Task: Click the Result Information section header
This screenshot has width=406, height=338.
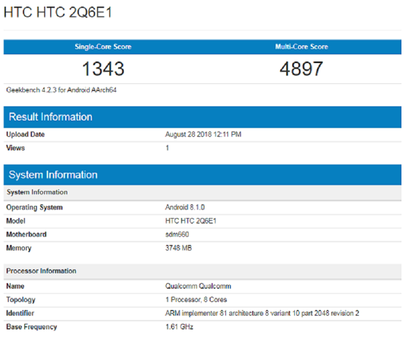Action: pyautogui.click(x=51, y=117)
